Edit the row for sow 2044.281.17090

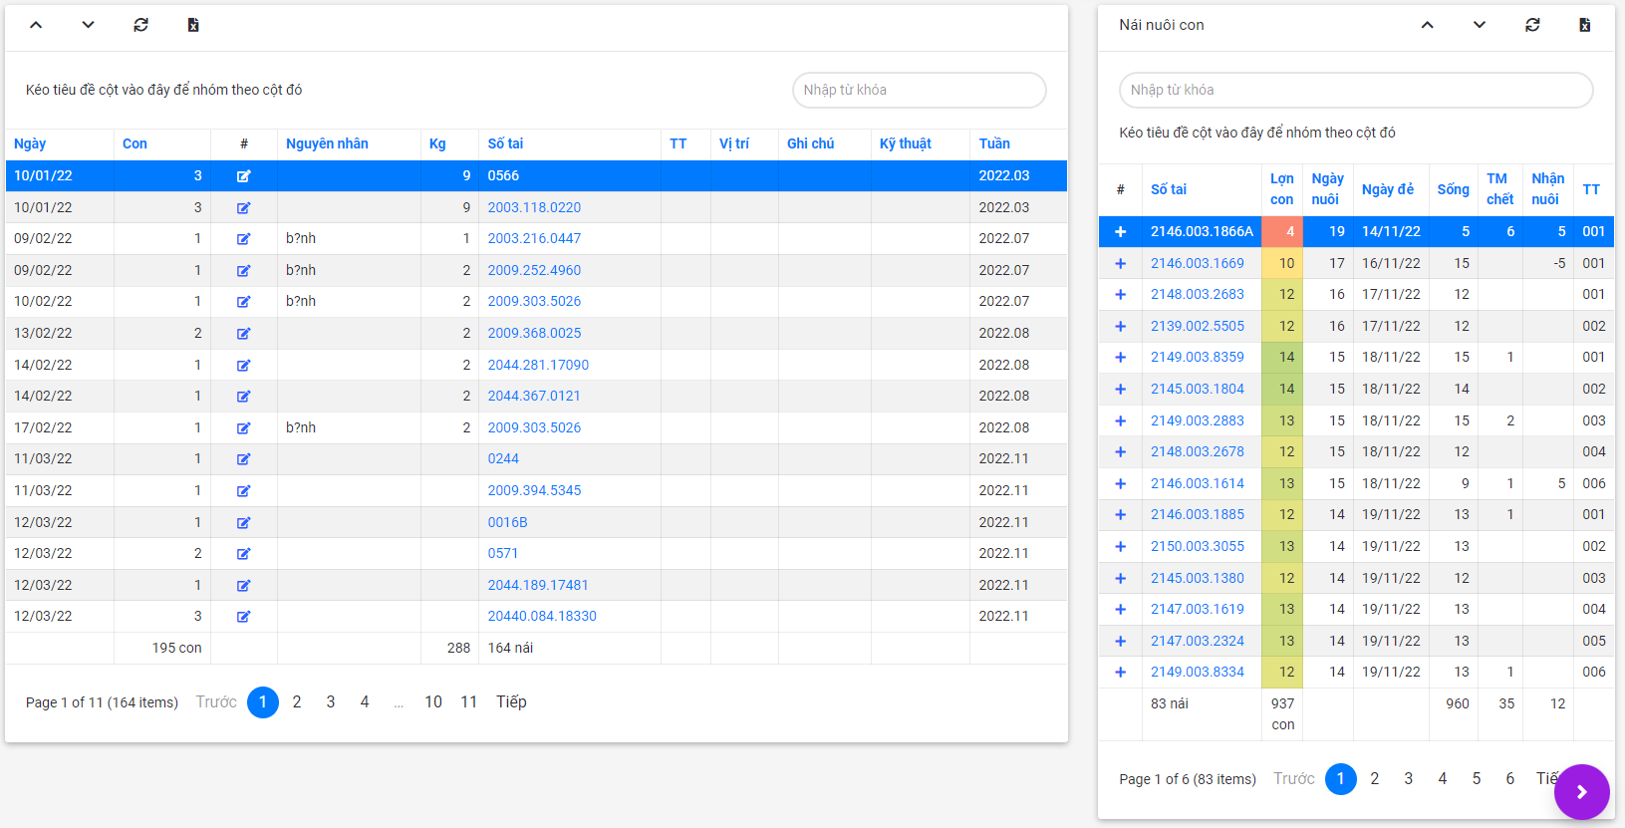(243, 366)
